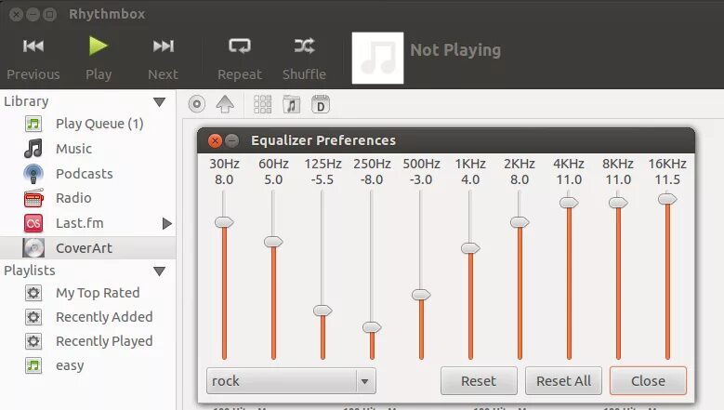Click the Rhythmbox window title
The height and width of the screenshot is (410, 724).
click(107, 14)
